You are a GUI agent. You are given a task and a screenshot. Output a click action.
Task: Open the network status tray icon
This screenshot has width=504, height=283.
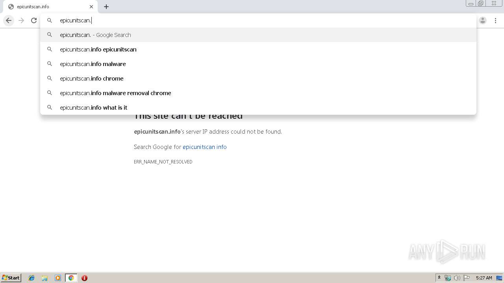click(448, 278)
